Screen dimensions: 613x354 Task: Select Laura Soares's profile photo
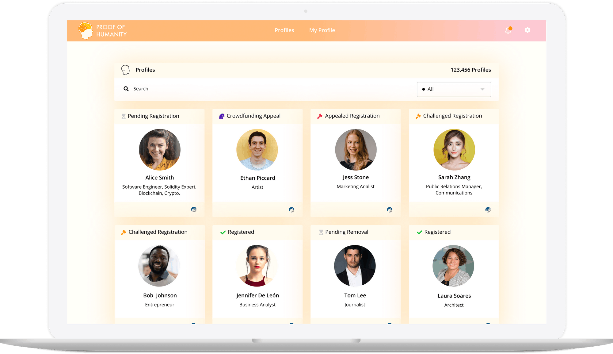[453, 266]
